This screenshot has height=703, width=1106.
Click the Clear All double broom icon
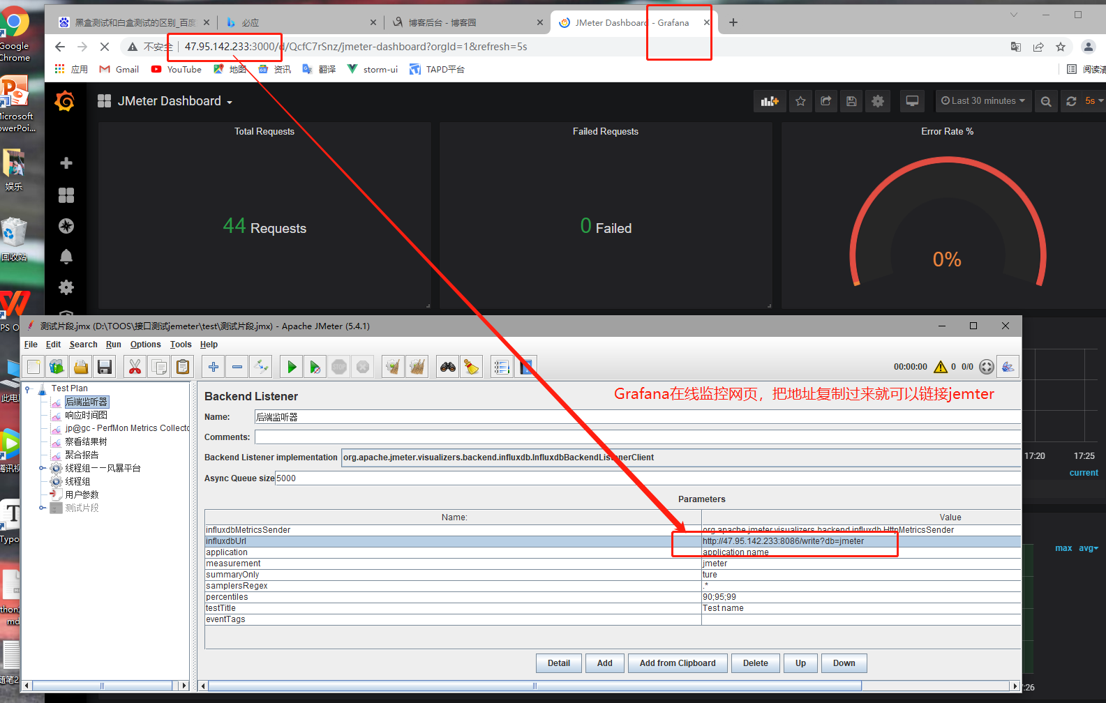(x=417, y=367)
